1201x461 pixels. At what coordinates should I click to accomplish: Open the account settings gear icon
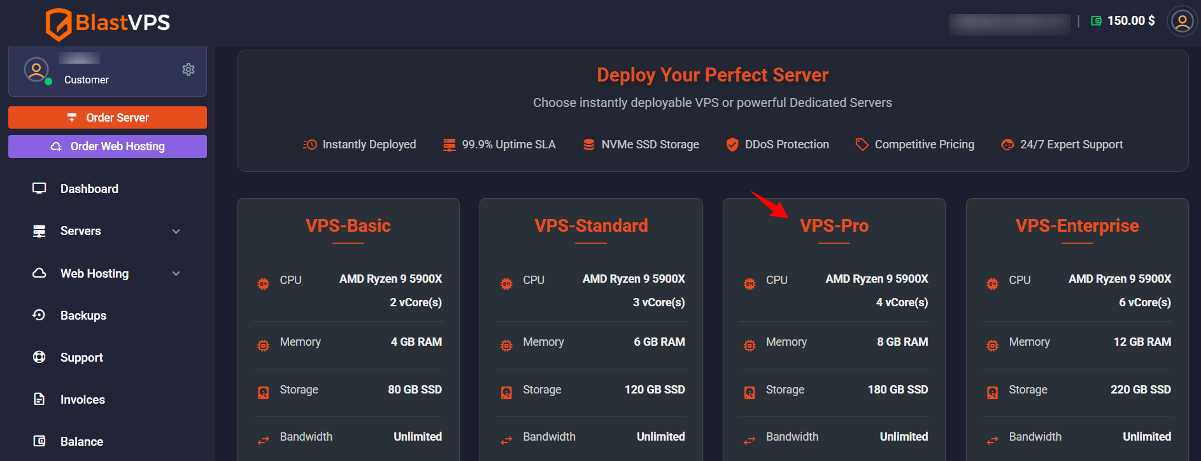188,69
